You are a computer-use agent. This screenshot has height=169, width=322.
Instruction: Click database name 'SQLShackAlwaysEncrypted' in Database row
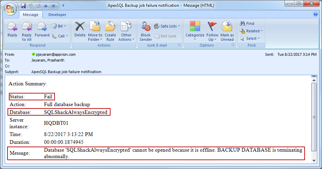[x=76, y=112]
